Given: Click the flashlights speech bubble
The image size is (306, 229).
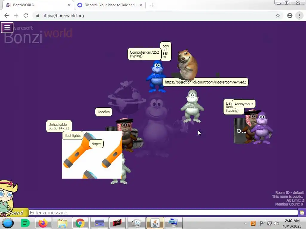Looking at the screenshot, I should 73,136.
